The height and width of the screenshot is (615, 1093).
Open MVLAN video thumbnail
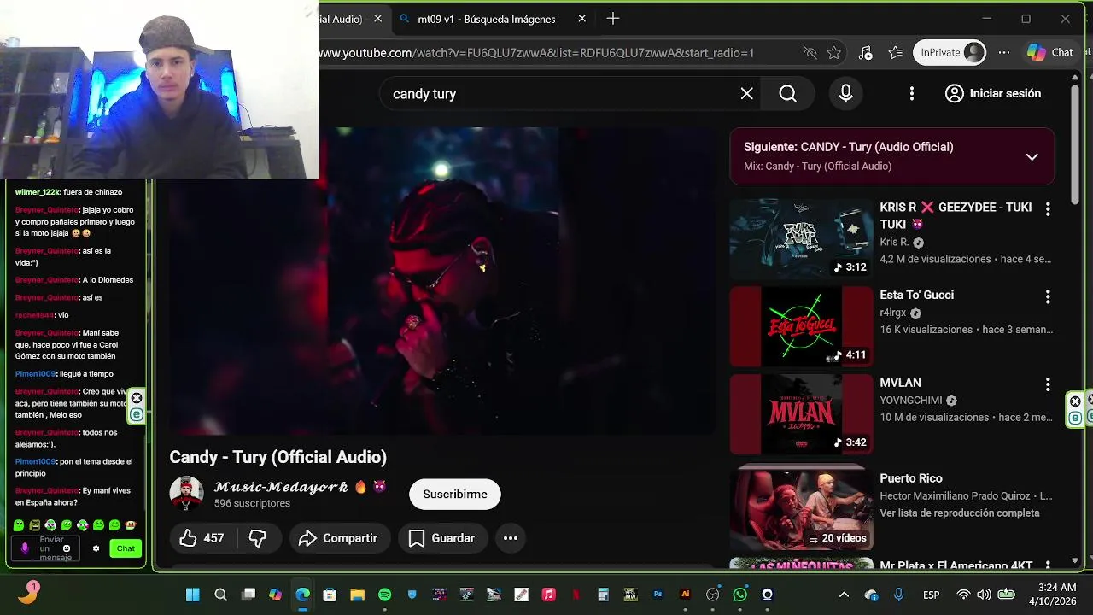801,414
